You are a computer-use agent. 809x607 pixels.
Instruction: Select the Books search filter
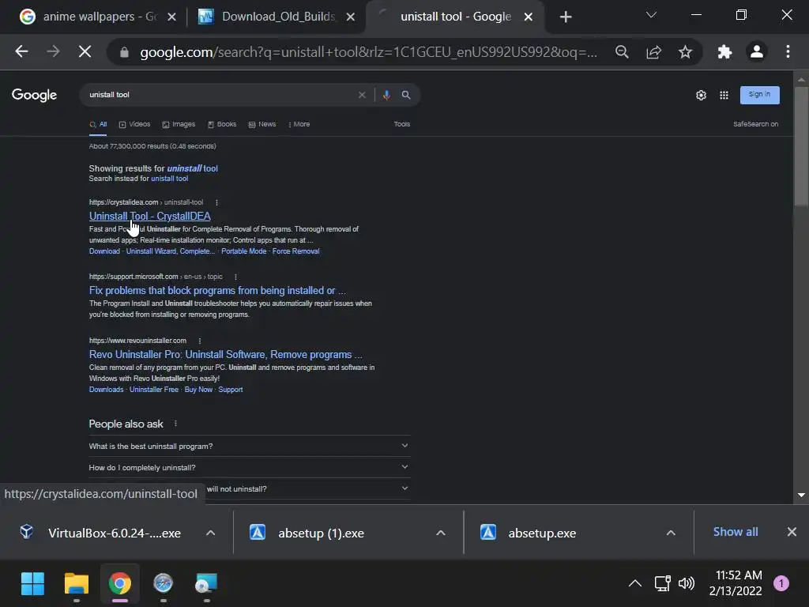pos(222,124)
